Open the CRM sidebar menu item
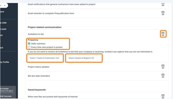Viewport: 173px width, 99px height. pos(3,23)
